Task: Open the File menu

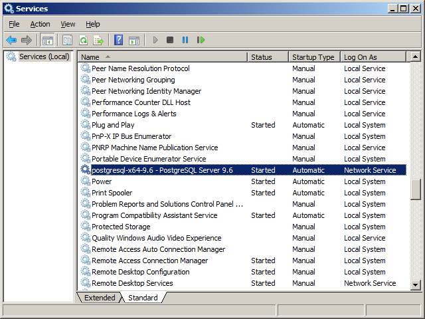Action: click(14, 24)
